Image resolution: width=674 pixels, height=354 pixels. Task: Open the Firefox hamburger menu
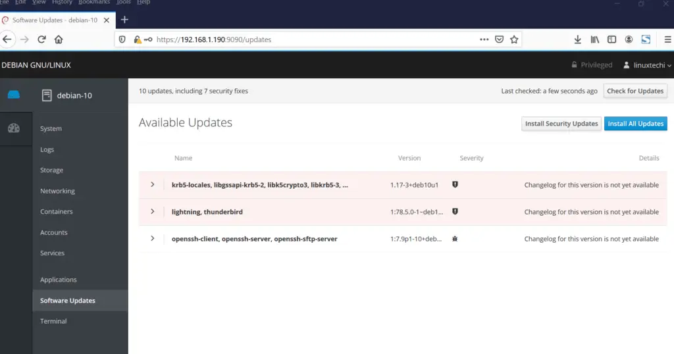pos(667,39)
